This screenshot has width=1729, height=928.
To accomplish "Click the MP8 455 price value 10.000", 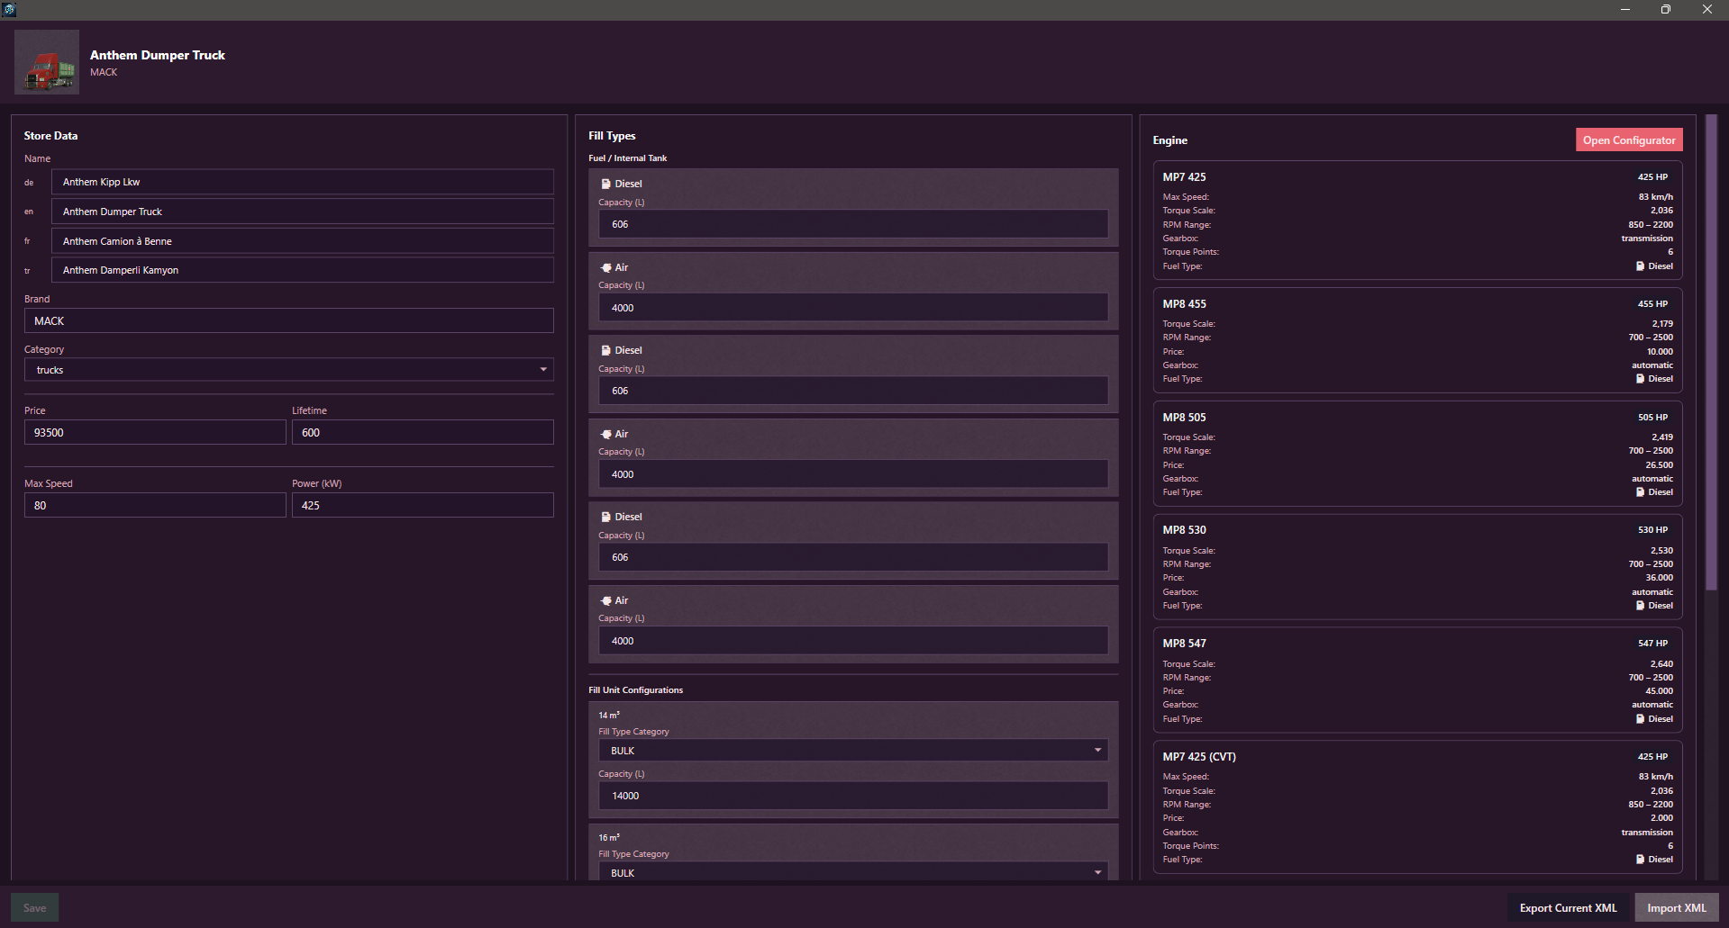I will click(1660, 352).
